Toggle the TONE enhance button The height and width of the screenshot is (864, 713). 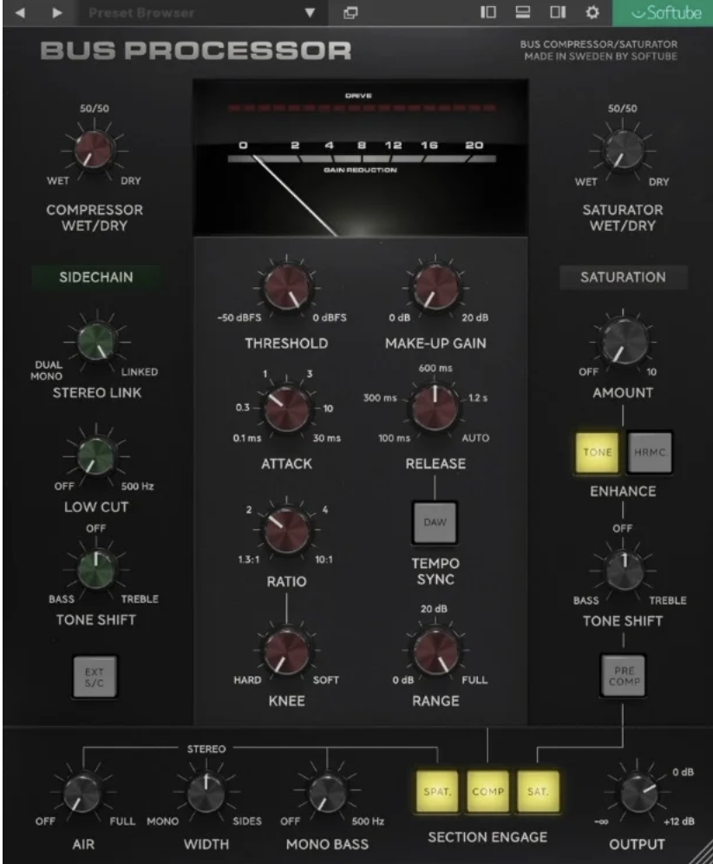point(599,452)
